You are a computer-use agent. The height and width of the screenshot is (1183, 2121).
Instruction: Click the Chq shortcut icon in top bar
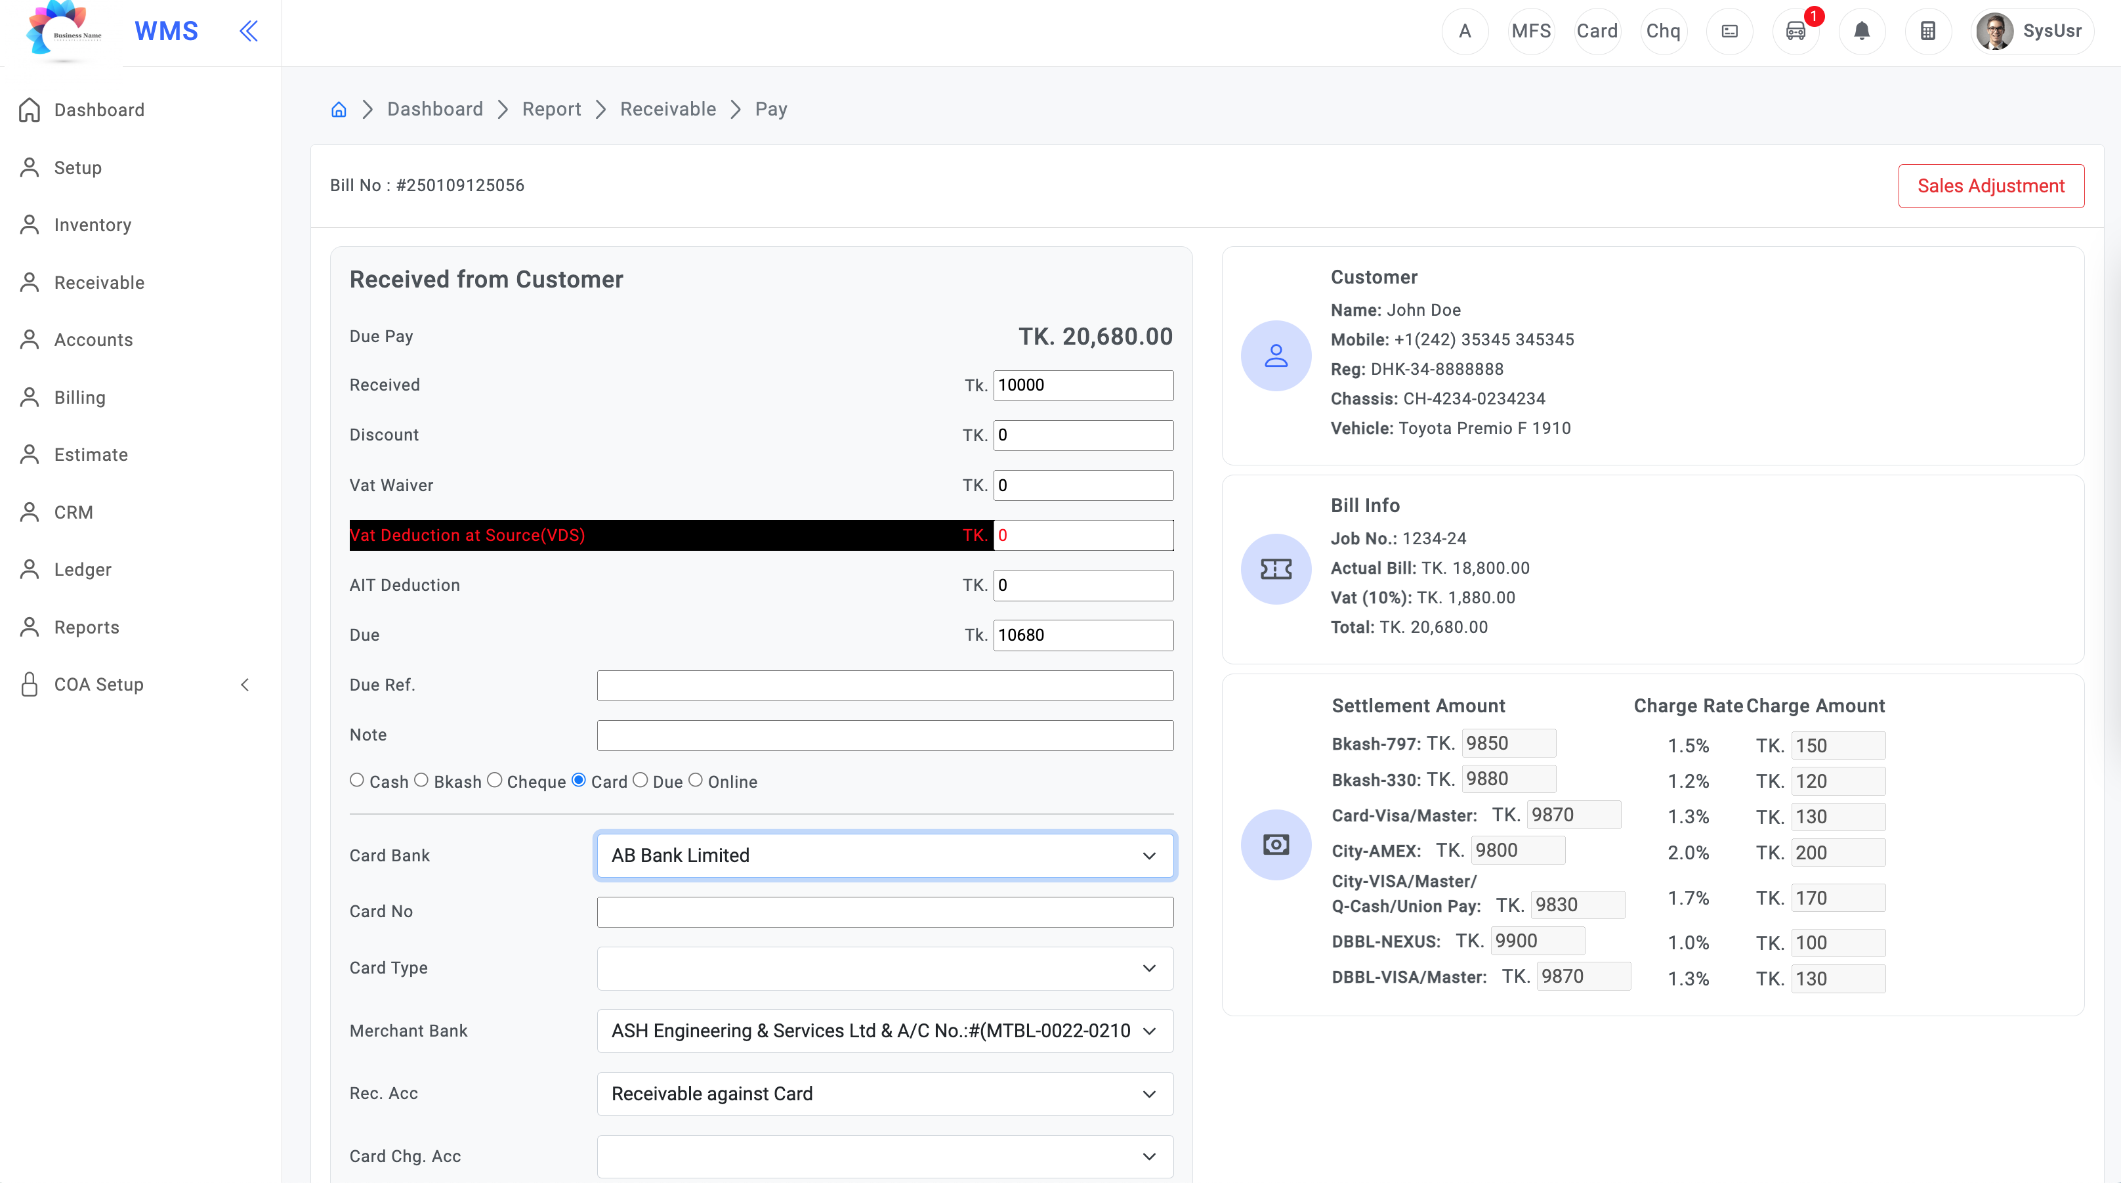click(1663, 32)
